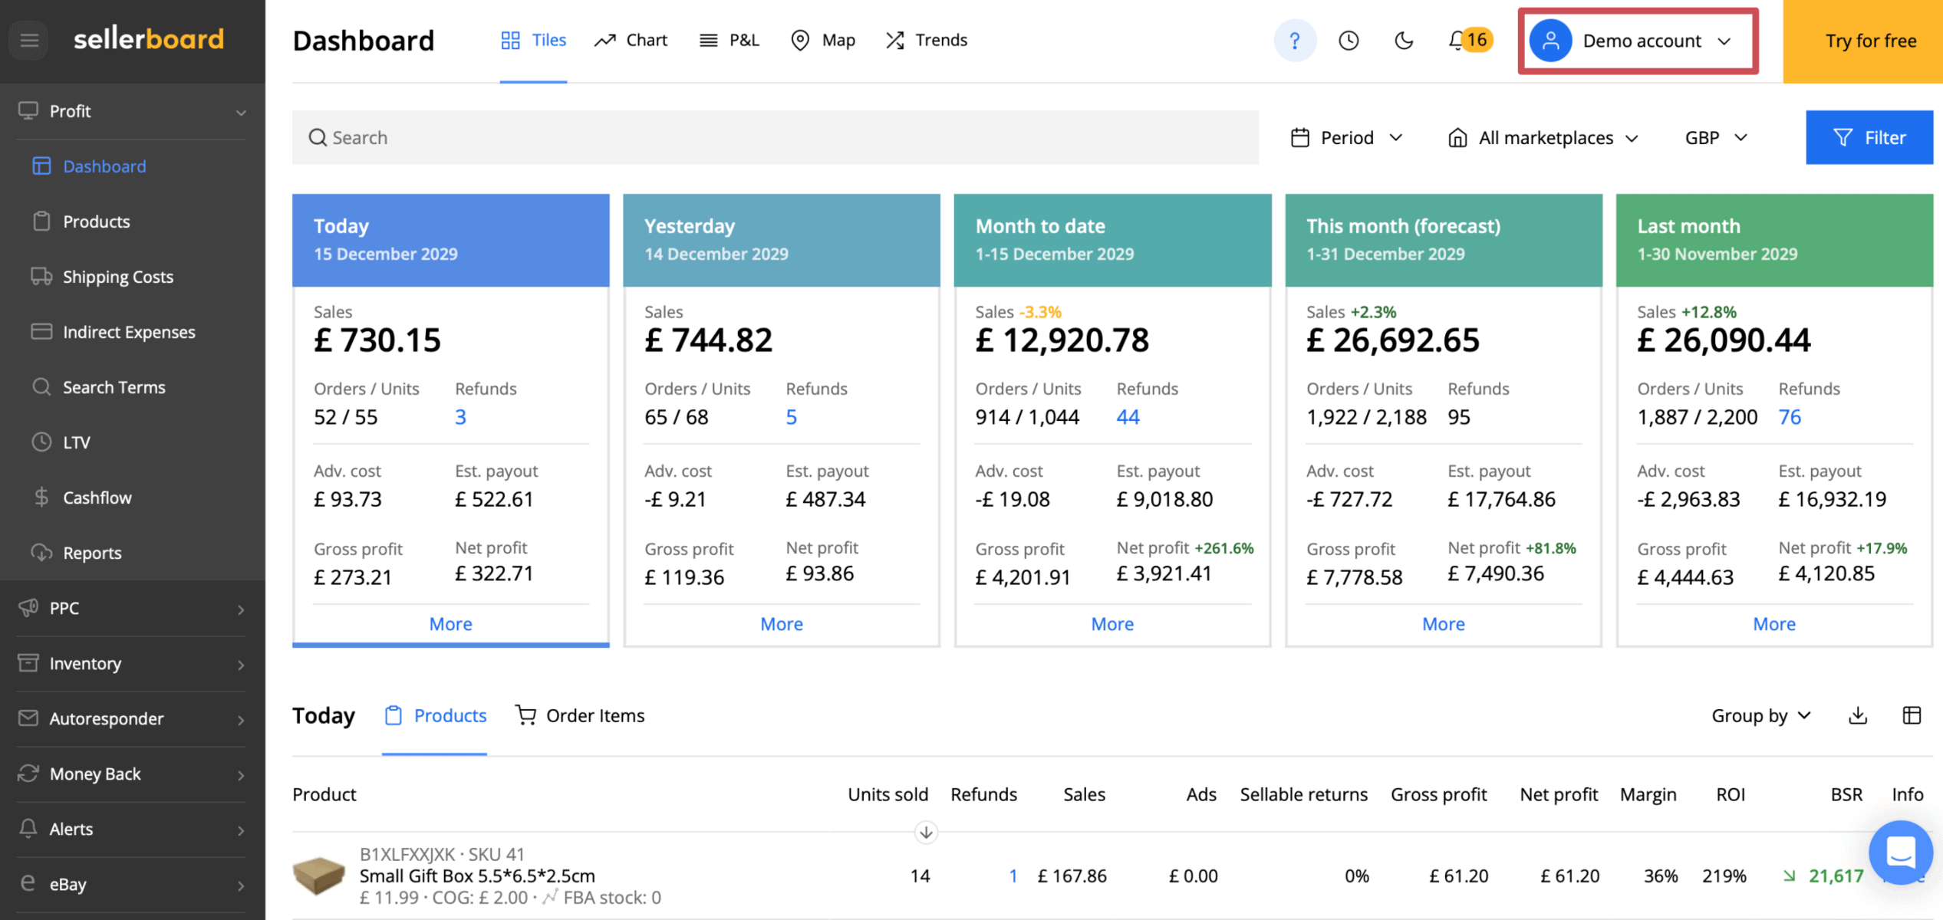1943x920 pixels.
Task: Open the Group by dropdown
Action: pyautogui.click(x=1760, y=715)
